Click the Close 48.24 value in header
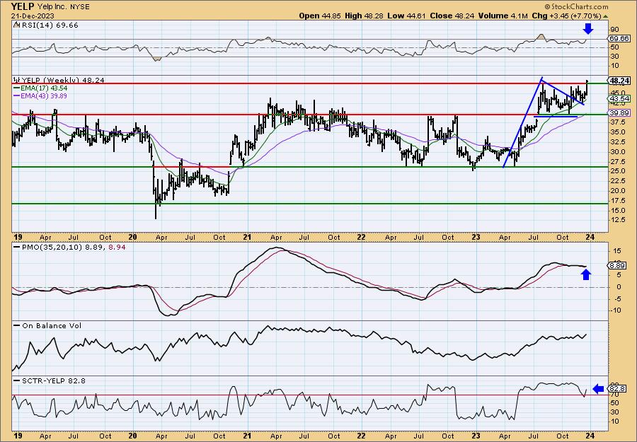Viewport: 637px width, 442px height. coord(451,16)
